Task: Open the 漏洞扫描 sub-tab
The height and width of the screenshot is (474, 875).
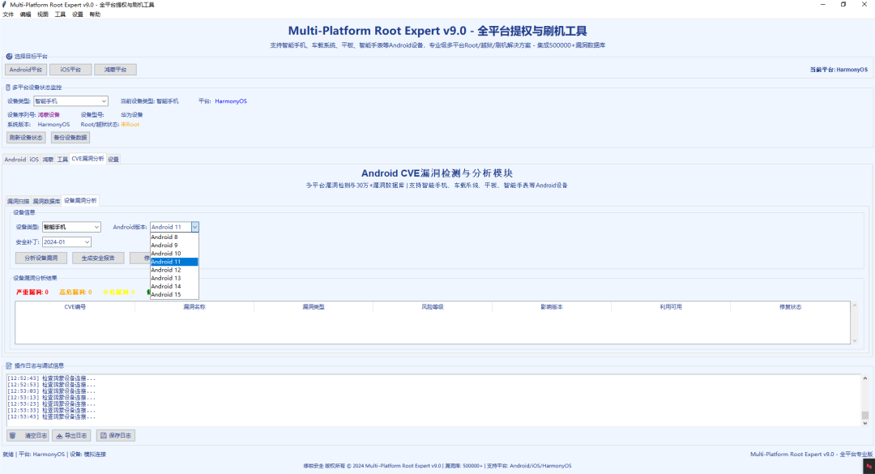Action: [x=18, y=201]
